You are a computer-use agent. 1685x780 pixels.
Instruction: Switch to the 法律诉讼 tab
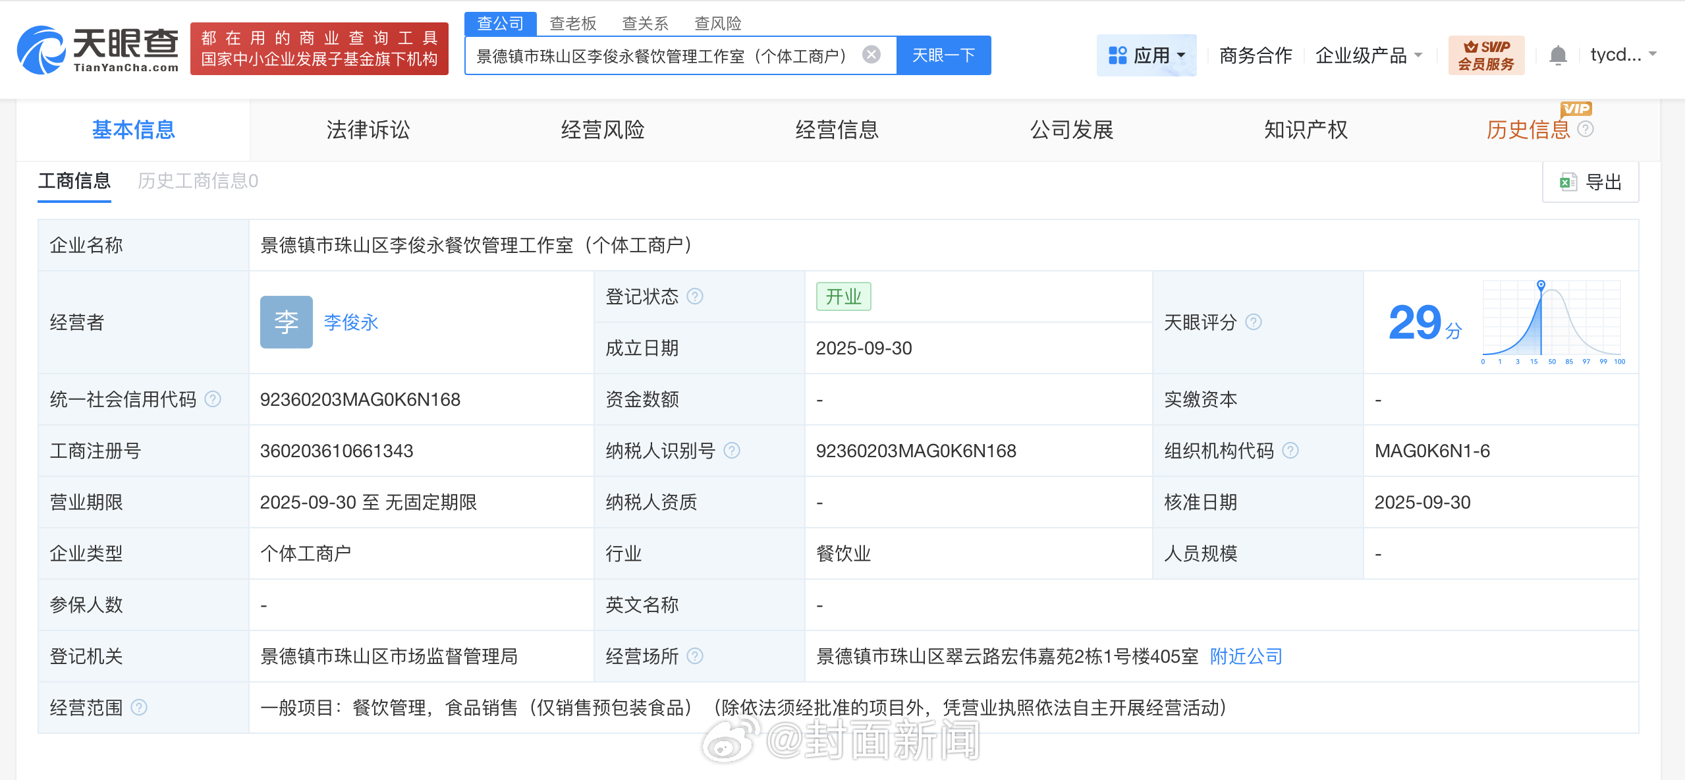click(368, 130)
